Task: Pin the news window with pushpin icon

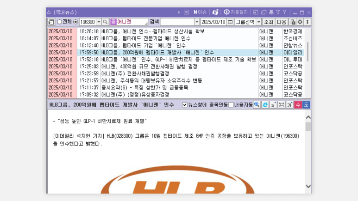Action: [271, 12]
